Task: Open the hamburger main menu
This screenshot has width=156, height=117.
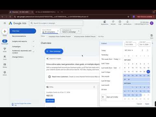Action: 5,23
